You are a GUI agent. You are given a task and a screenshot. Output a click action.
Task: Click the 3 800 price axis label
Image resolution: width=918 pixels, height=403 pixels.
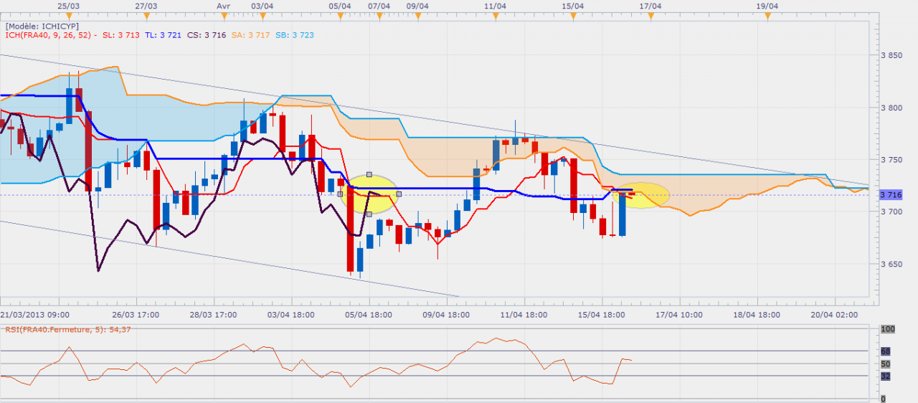(891, 108)
